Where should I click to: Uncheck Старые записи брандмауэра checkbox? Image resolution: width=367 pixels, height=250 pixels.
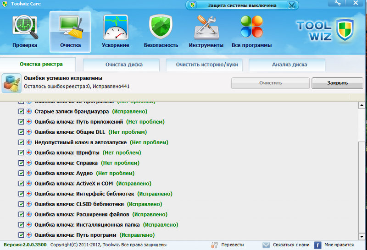pyautogui.click(x=21, y=111)
